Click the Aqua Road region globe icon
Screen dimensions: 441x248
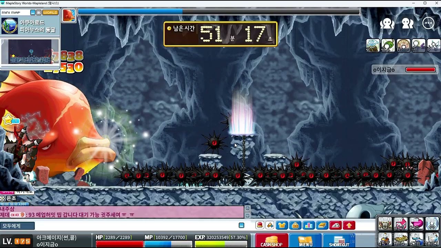tap(9, 26)
